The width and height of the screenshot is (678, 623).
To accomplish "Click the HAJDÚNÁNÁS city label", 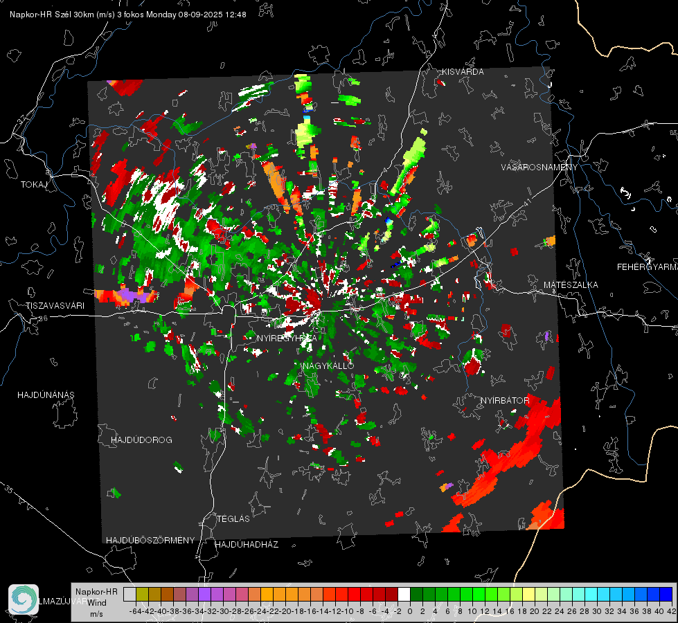I will tap(46, 395).
